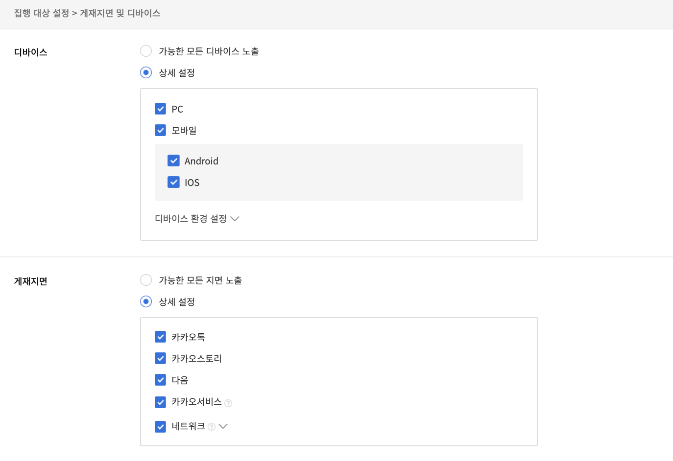Select 가능한 모든 지면 노출 radio button
The image size is (673, 461).
click(146, 280)
